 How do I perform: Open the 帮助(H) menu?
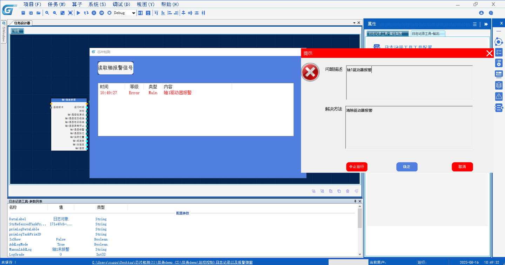(x=170, y=4)
